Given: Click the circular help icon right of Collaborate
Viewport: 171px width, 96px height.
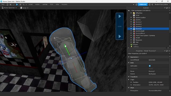Looking at the screenshot, I should [x=150, y=5].
